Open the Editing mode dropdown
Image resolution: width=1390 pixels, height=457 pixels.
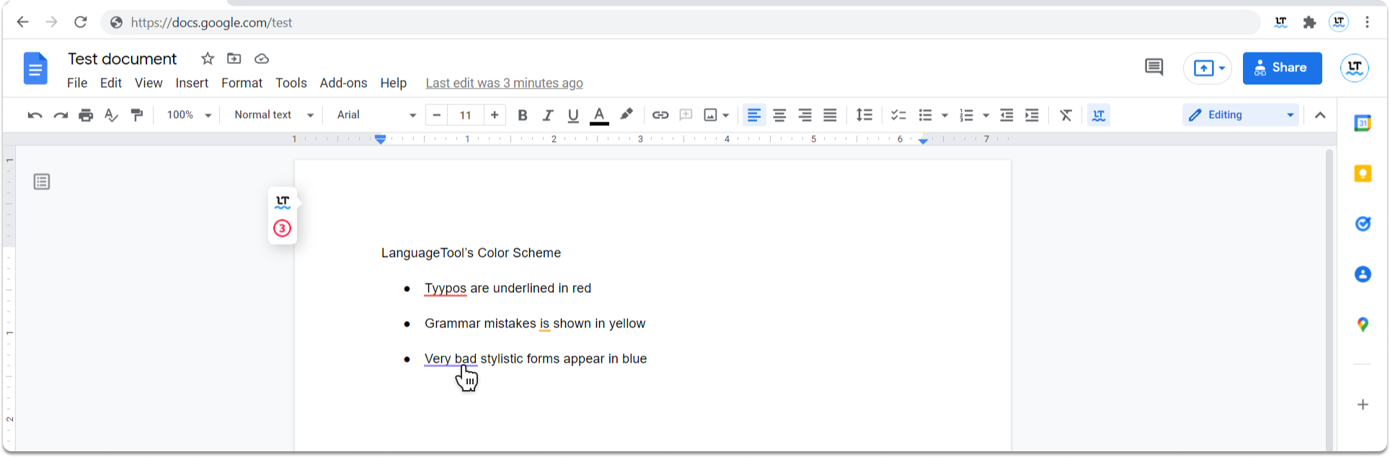1241,115
